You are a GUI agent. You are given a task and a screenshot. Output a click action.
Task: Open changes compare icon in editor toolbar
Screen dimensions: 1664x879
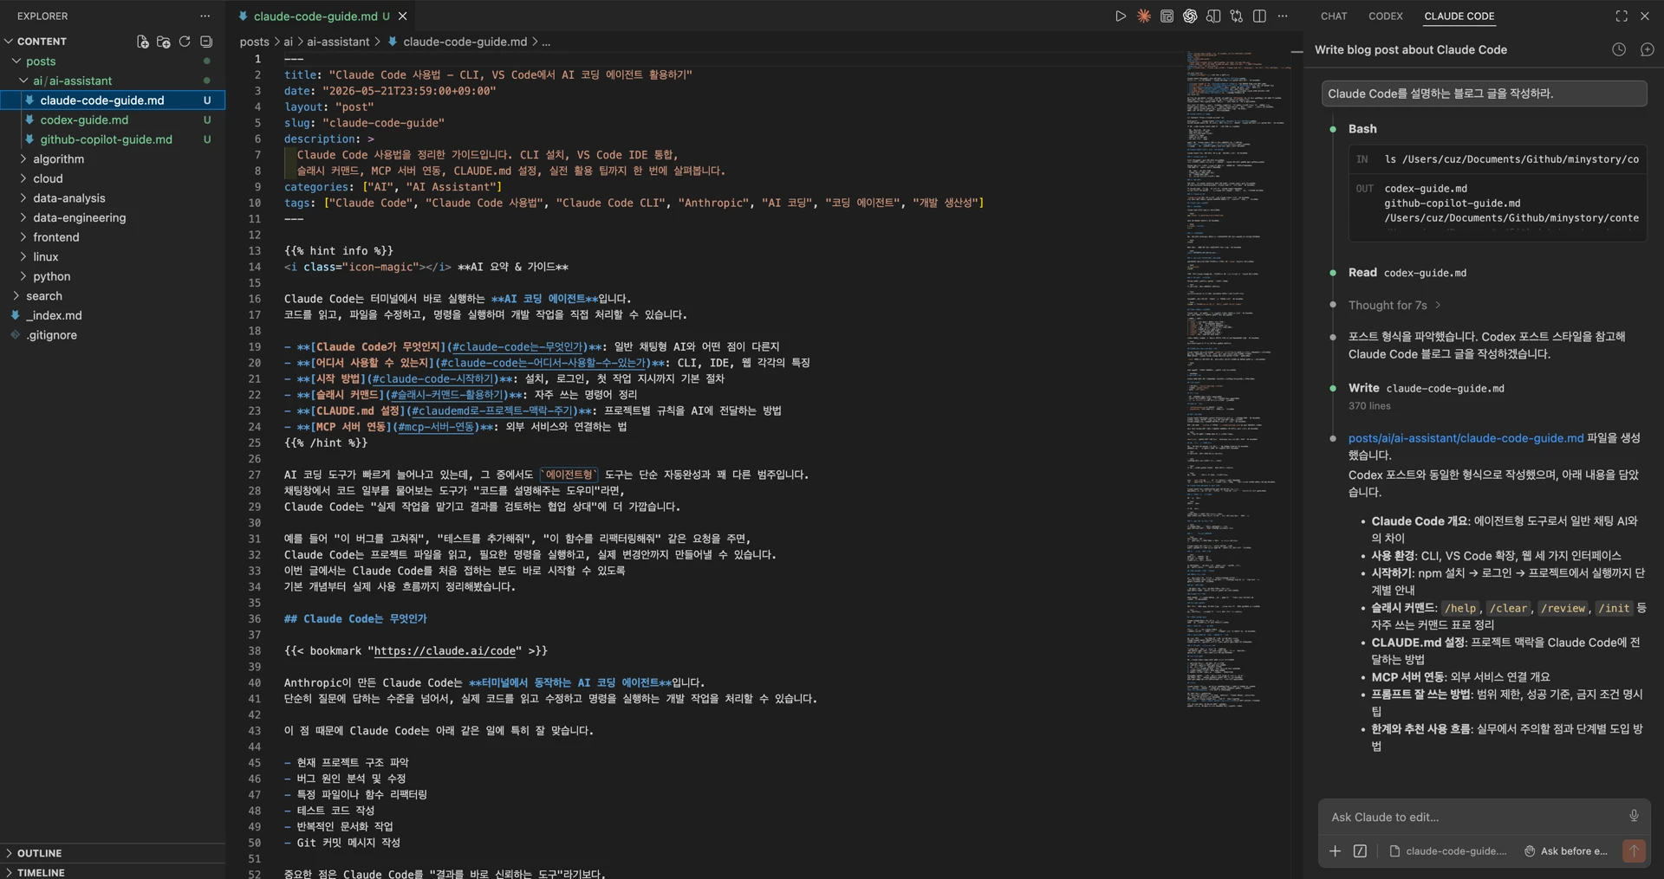pyautogui.click(x=1237, y=16)
